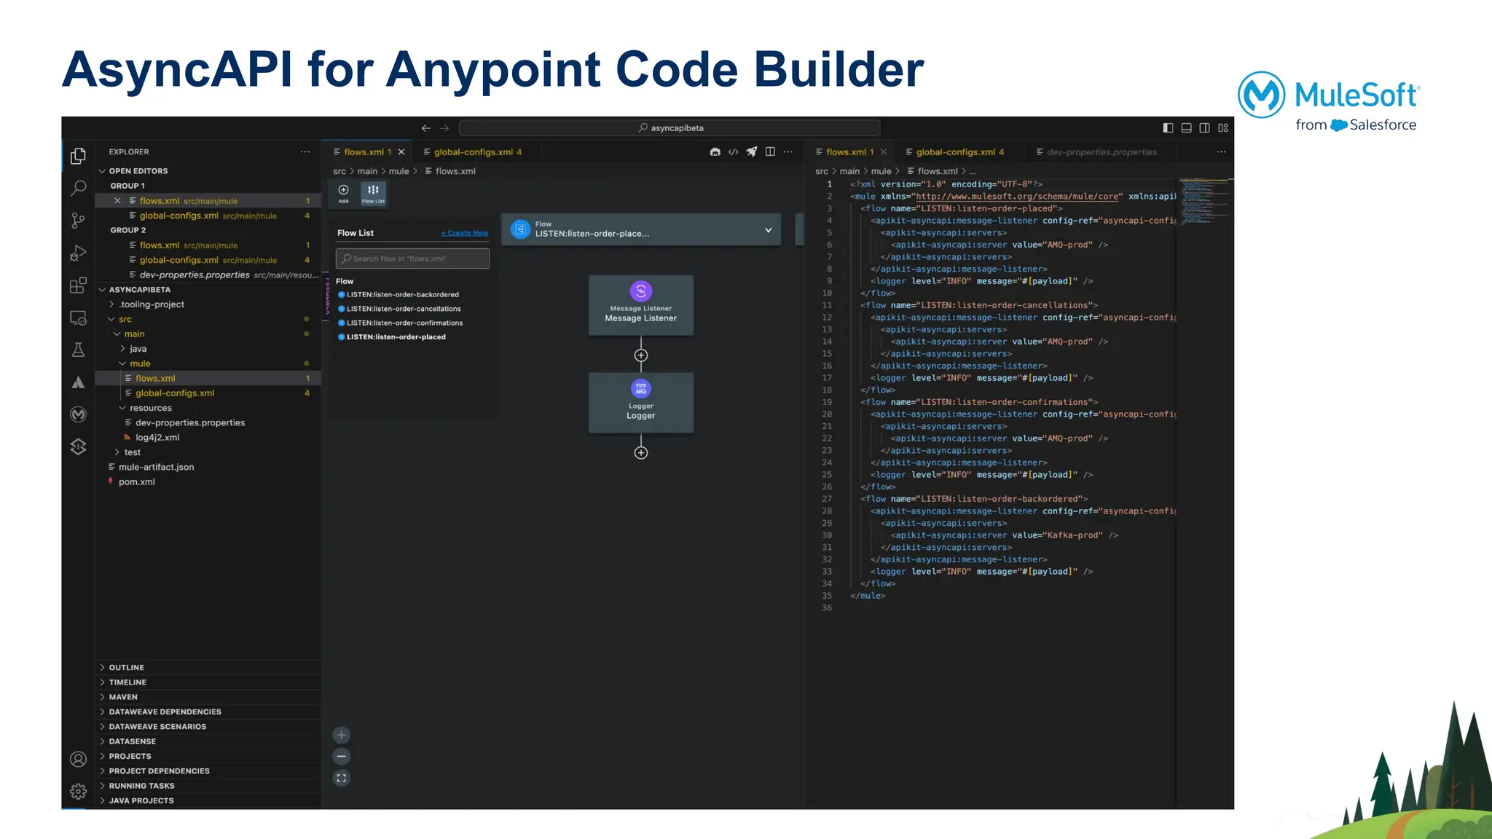Image resolution: width=1492 pixels, height=839 pixels.
Task: Open the Extensions view
Action: (x=78, y=285)
